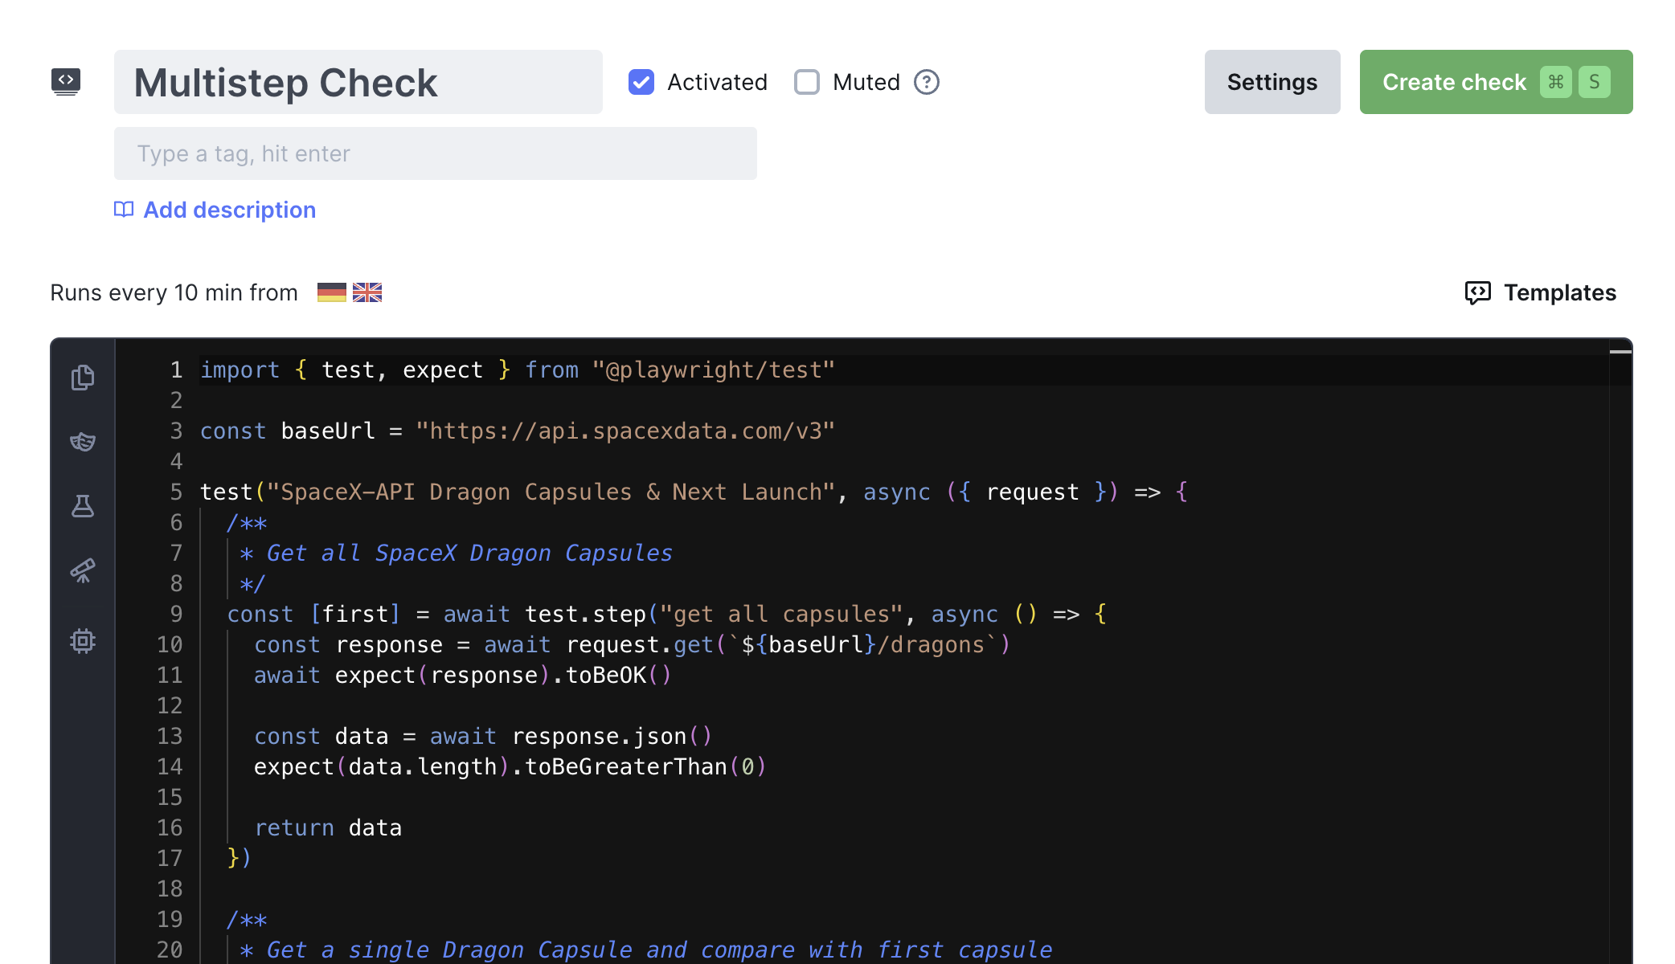Click the multistep check type icon
This screenshot has height=964, width=1675.
66,82
